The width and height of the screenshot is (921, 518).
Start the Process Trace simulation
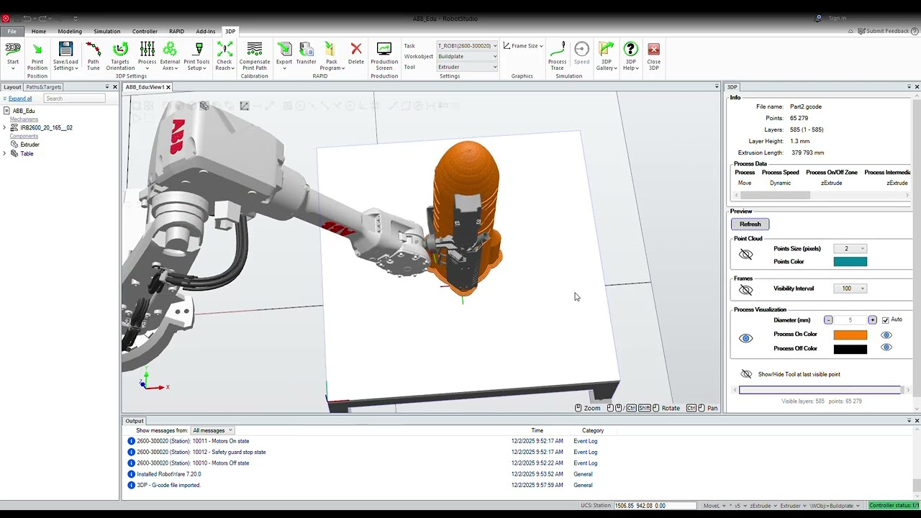pos(557,56)
